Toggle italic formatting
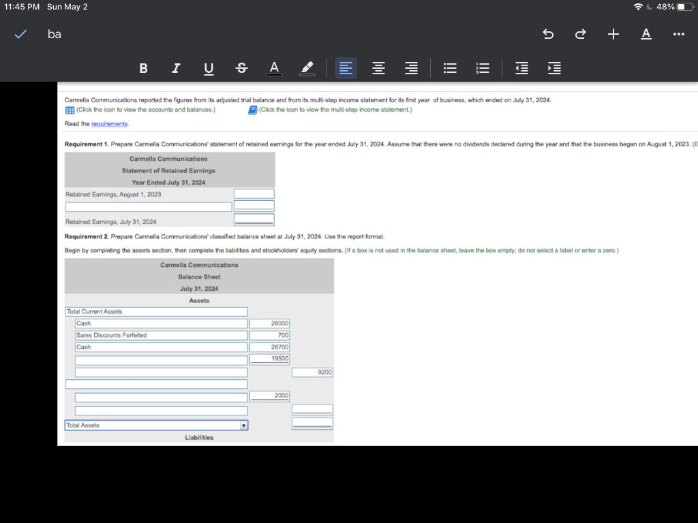Image resolution: width=698 pixels, height=523 pixels. point(177,68)
